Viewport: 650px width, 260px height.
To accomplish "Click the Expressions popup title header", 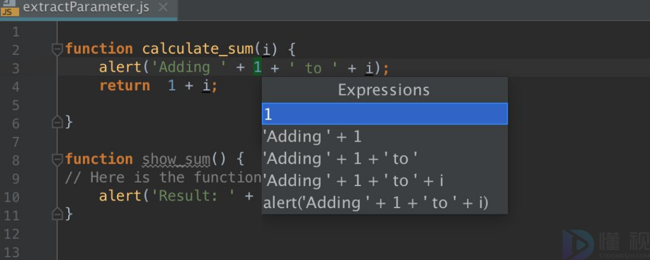I will click(x=384, y=90).
